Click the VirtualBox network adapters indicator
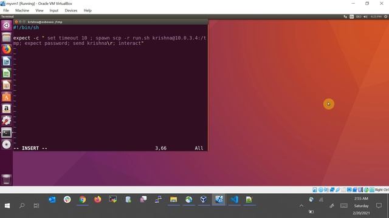 [332, 190]
